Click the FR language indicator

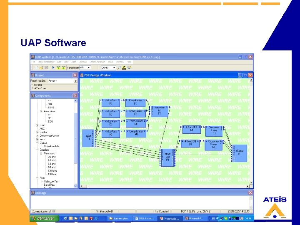click(213, 218)
